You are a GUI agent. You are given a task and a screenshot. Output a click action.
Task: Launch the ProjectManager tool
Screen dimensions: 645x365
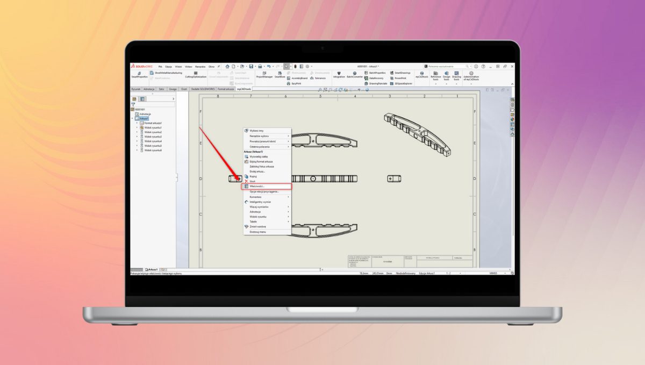pos(263,74)
